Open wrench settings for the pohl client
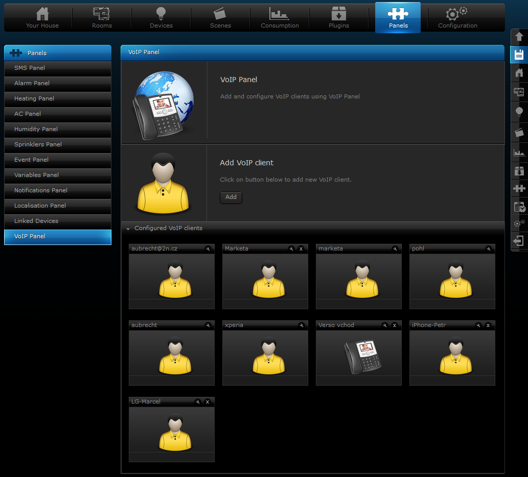This screenshot has height=477, width=528. (488, 249)
